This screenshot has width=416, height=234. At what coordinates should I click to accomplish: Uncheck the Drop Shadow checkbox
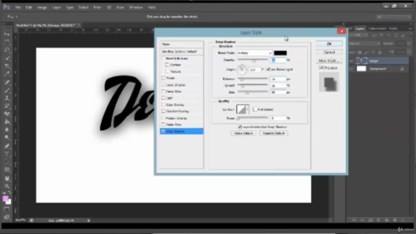(x=163, y=131)
